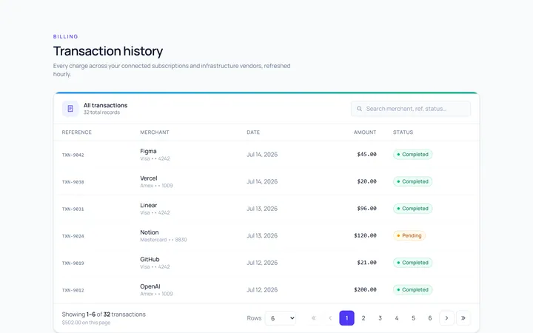The width and height of the screenshot is (533, 333).
Task: Go to first page double-arrow
Action: pos(313,318)
